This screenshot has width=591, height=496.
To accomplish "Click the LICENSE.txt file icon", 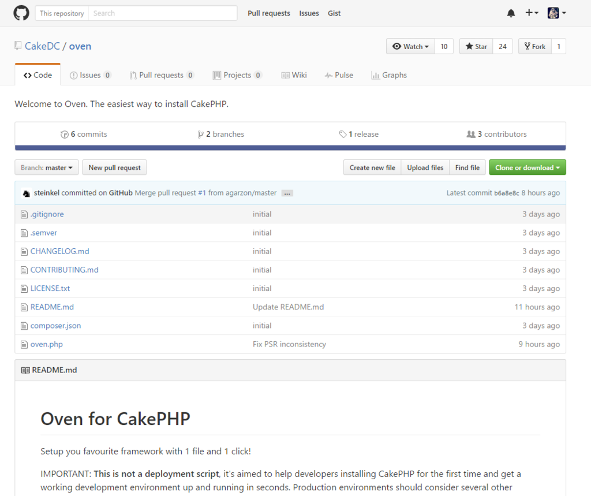I will (24, 289).
